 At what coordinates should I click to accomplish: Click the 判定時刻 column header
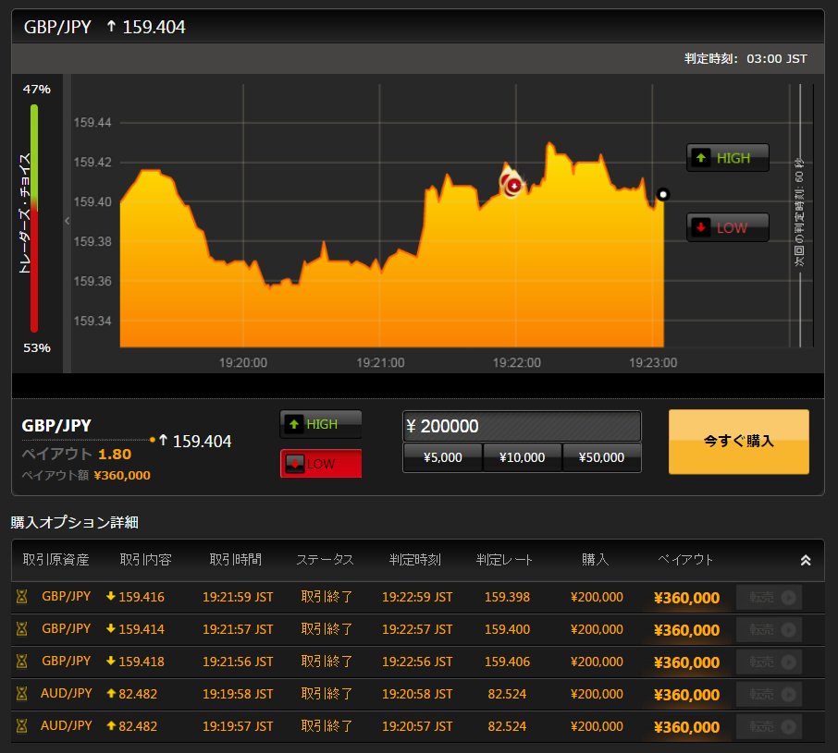(415, 559)
